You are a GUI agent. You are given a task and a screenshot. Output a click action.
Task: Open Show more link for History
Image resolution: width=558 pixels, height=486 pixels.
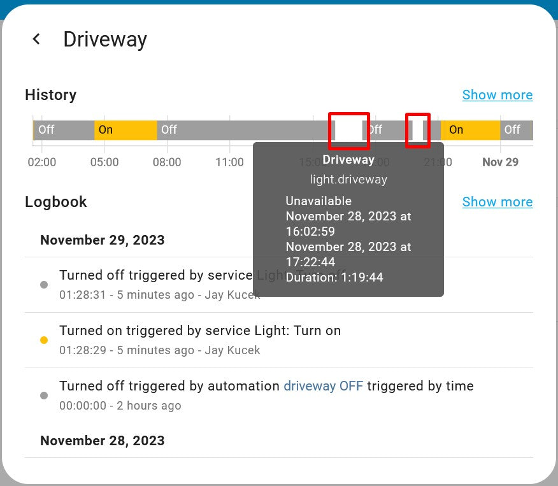point(497,95)
